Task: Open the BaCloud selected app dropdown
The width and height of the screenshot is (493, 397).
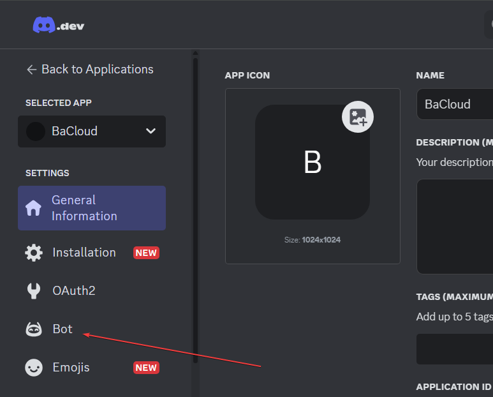Action: (x=92, y=131)
